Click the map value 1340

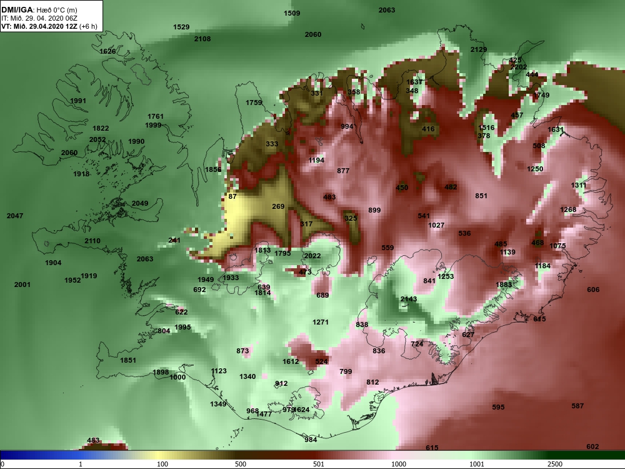point(247,376)
